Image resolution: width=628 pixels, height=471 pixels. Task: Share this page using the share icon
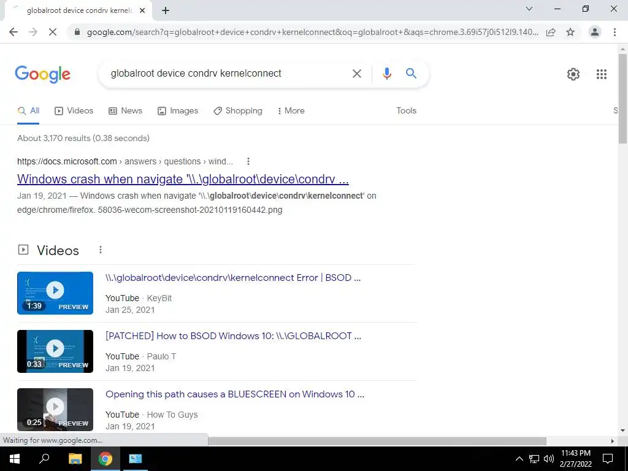point(551,32)
